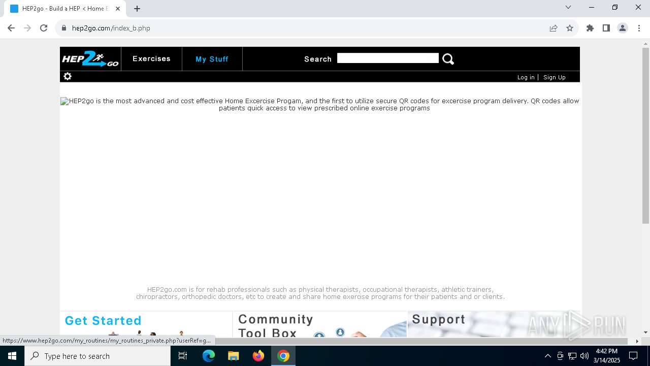Screen dimensions: 650x366
Task: Go forward with browser forward arrow
Action: pyautogui.click(x=27, y=28)
